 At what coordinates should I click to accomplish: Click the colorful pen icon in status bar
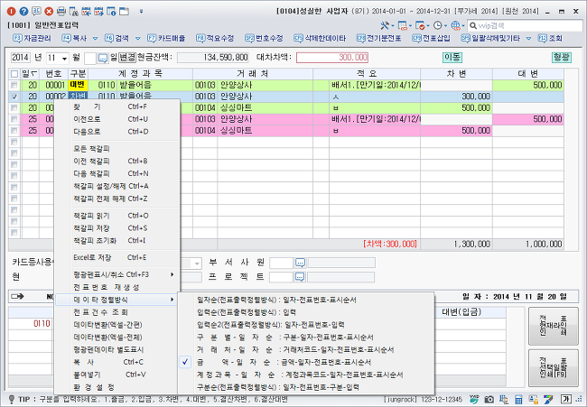point(548,400)
